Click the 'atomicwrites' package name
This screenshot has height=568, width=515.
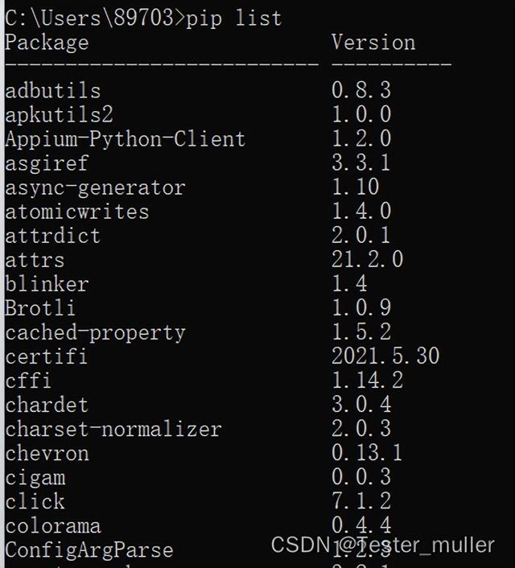[77, 212]
